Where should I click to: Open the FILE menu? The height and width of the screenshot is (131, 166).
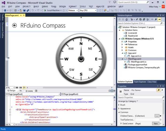(3, 7)
